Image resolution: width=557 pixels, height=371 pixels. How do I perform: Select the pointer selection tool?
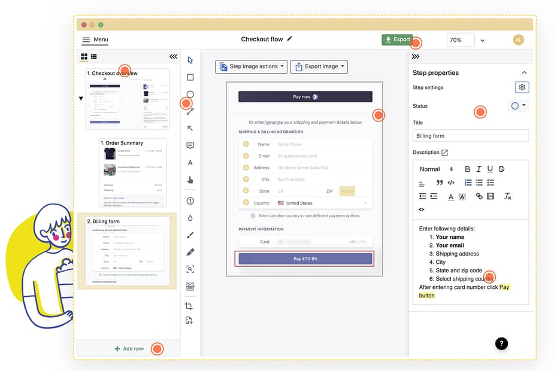click(190, 60)
